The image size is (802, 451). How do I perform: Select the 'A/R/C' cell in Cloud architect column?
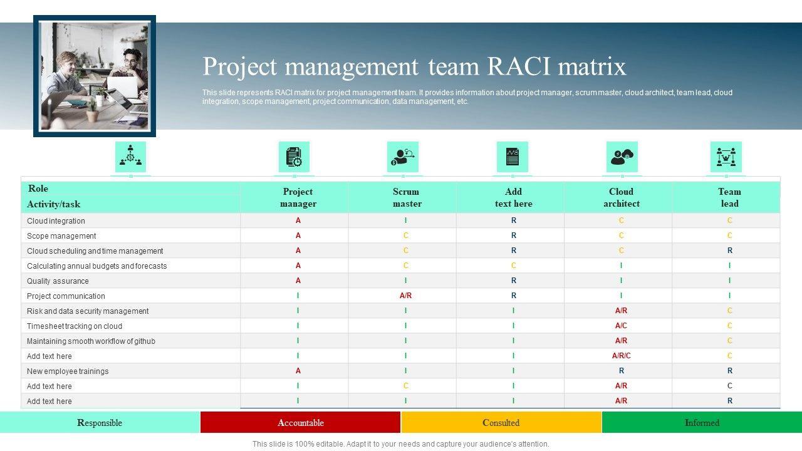coord(622,356)
